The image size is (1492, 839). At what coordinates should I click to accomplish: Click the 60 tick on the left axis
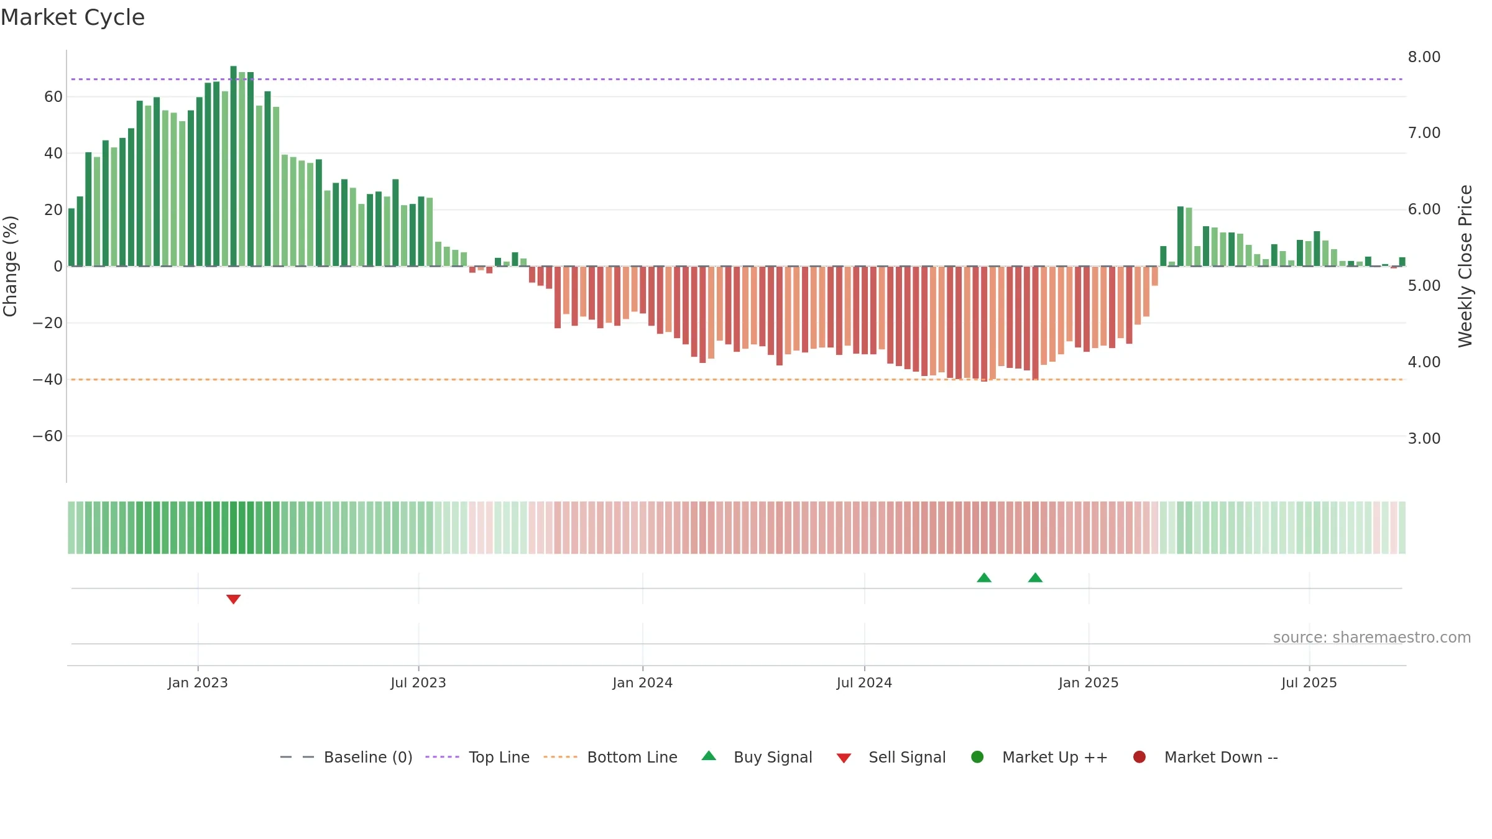pos(53,97)
